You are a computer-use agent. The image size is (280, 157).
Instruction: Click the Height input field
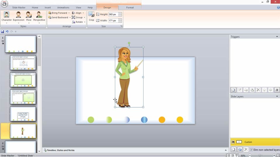(x=113, y=14)
